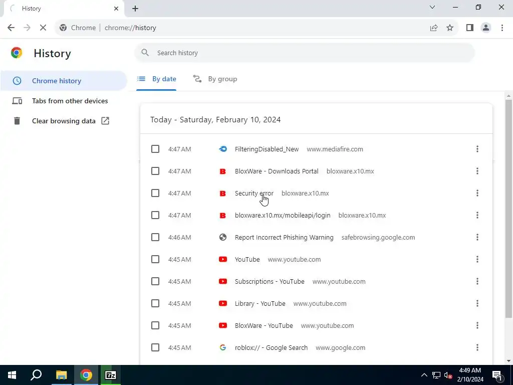Check the BloxWare - Downloads Portal entry
Screen dimensions: 513x385
155,171
